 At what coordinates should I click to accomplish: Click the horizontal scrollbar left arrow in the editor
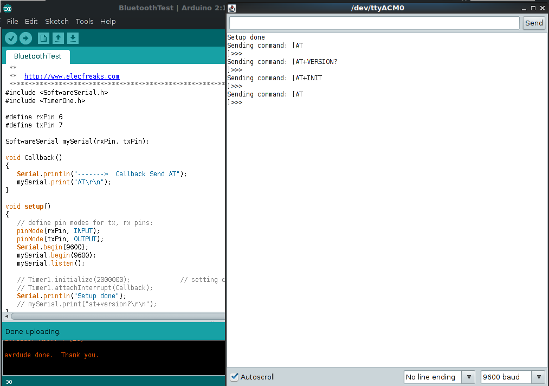tap(7, 316)
